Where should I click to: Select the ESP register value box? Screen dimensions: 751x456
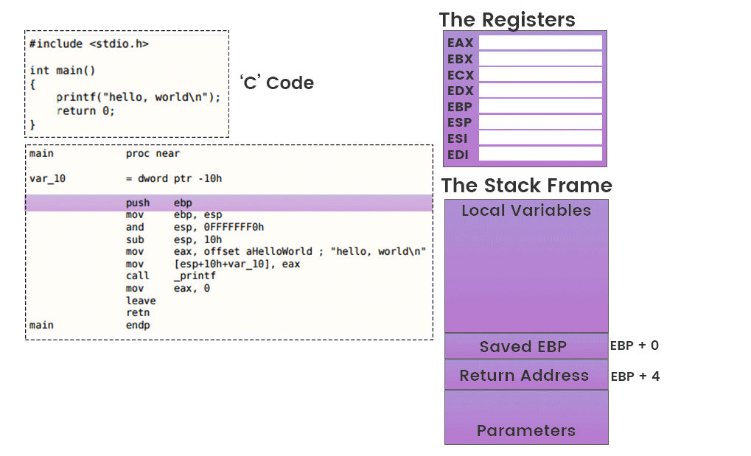click(x=539, y=122)
